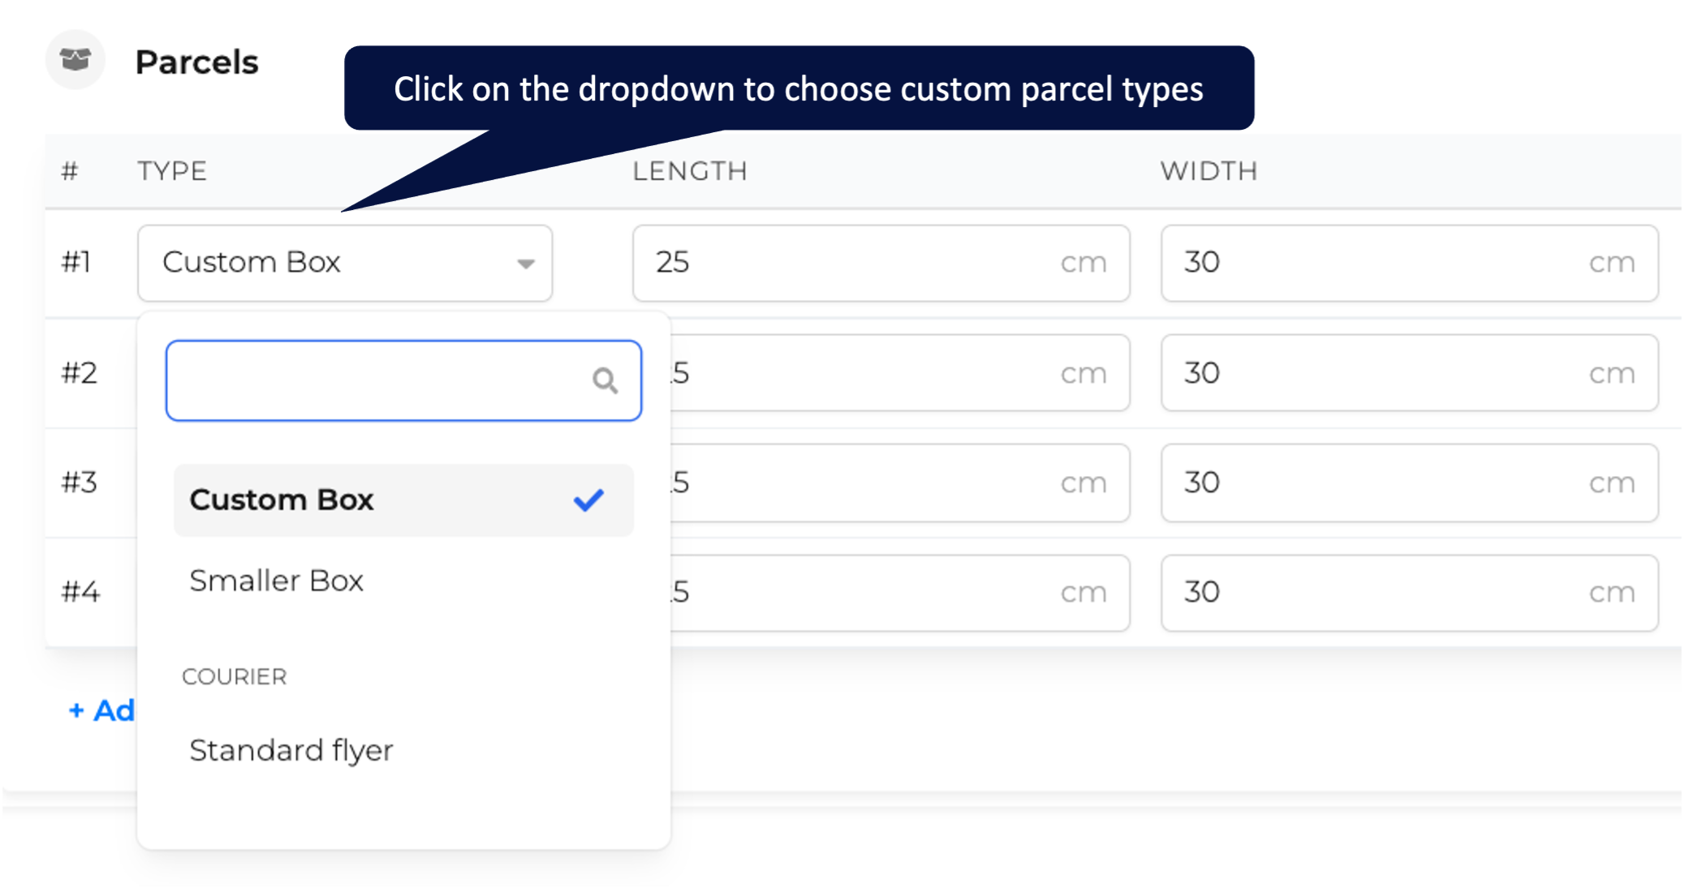Click the LENGTH column header
Image resolution: width=1685 pixels, height=892 pixels.
click(x=690, y=171)
